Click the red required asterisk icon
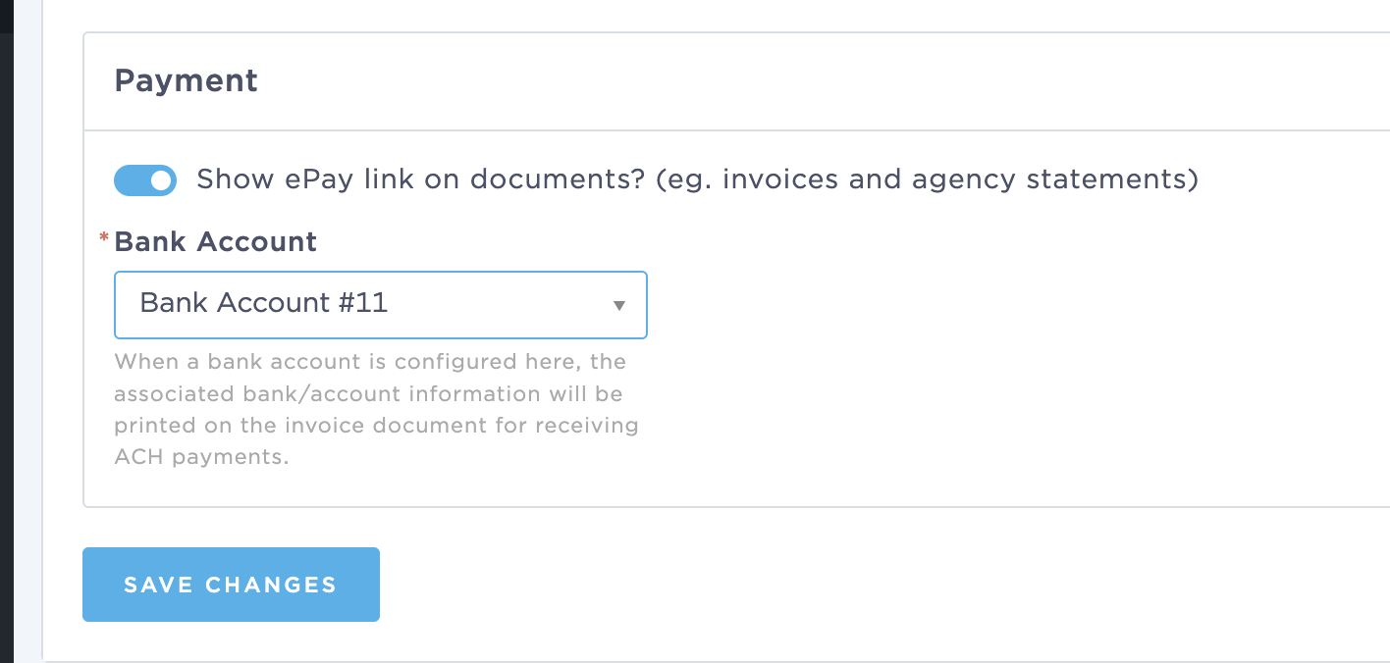Screen dimensions: 1390x663 click(x=104, y=238)
